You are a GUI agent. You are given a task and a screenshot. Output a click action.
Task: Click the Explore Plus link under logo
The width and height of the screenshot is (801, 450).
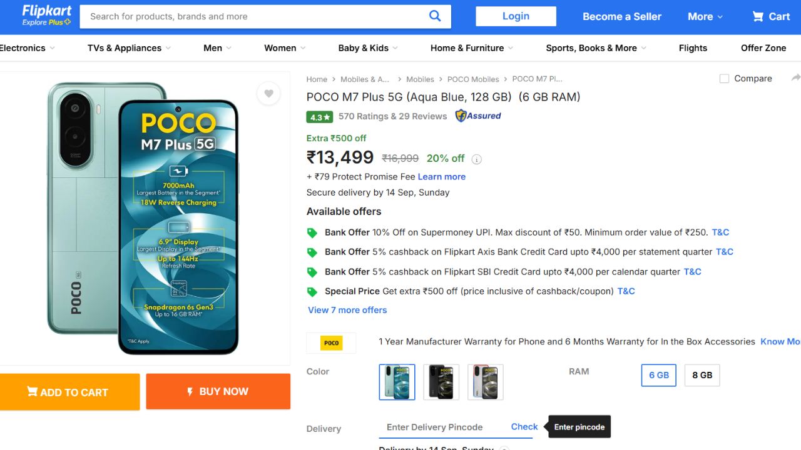pos(46,22)
